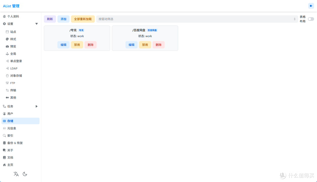Image resolution: width=317 pixels, height=182 pixels.
Task: Click the 主页 home icon
Action: coord(4,165)
